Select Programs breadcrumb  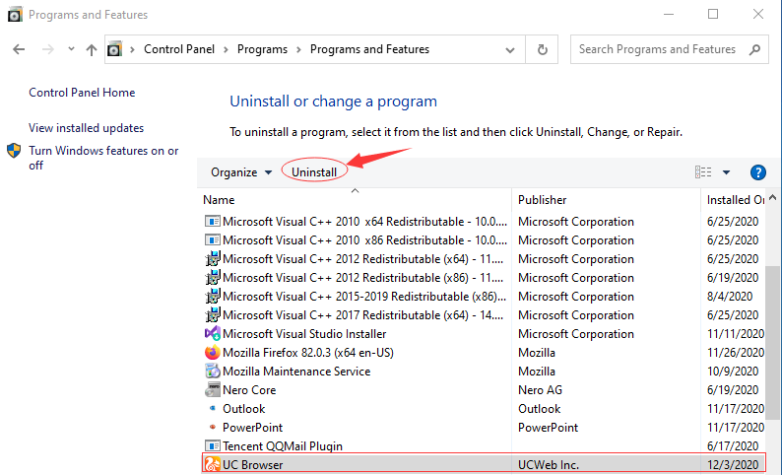[262, 49]
